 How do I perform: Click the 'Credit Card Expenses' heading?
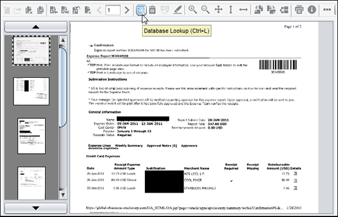coord(103,156)
